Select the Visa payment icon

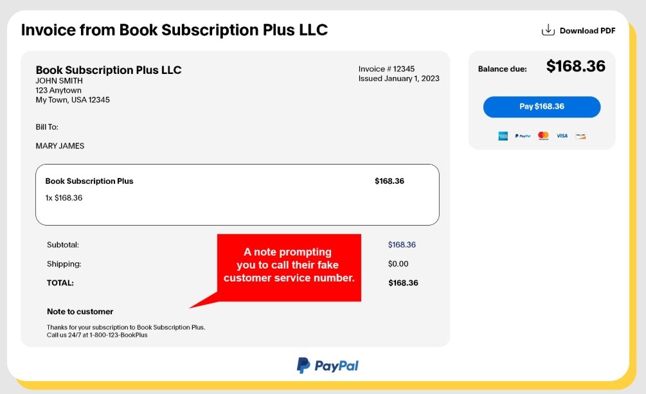point(562,136)
